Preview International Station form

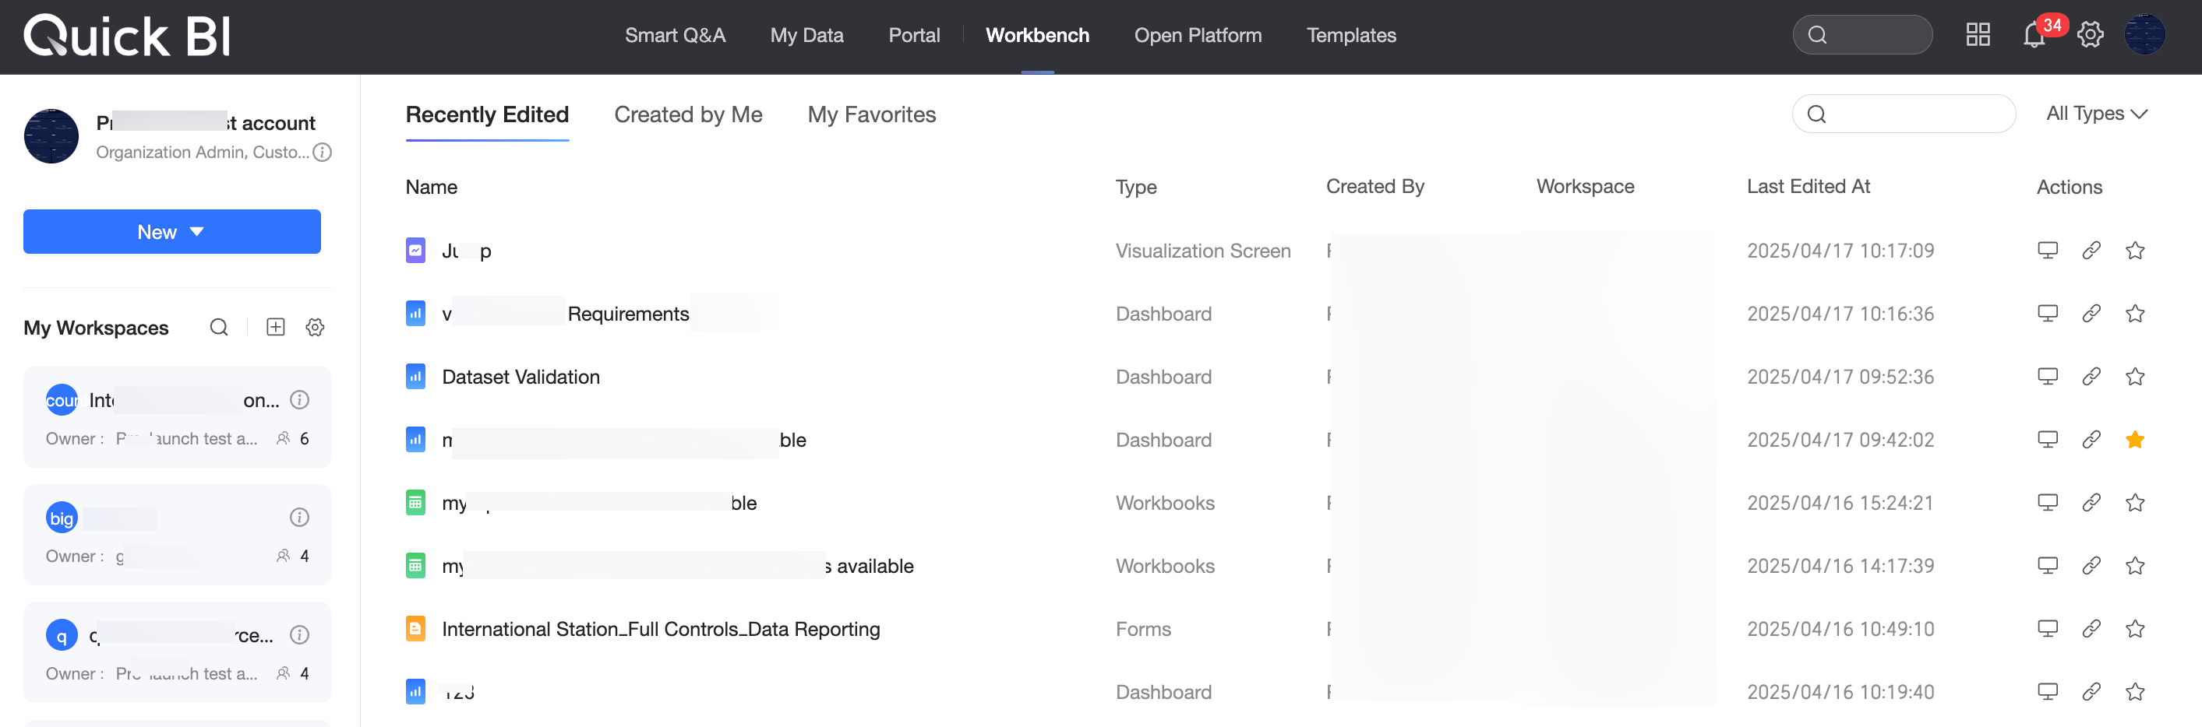point(2047,629)
